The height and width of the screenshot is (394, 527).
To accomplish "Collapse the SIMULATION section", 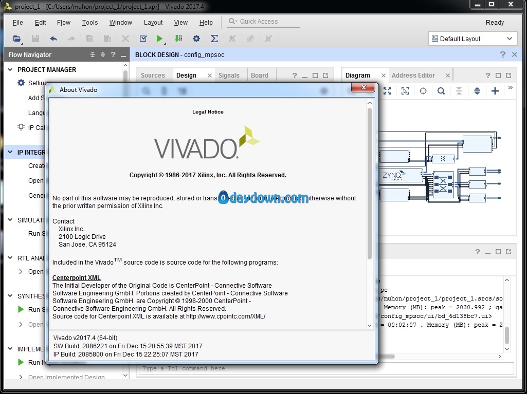I will tap(10, 220).
